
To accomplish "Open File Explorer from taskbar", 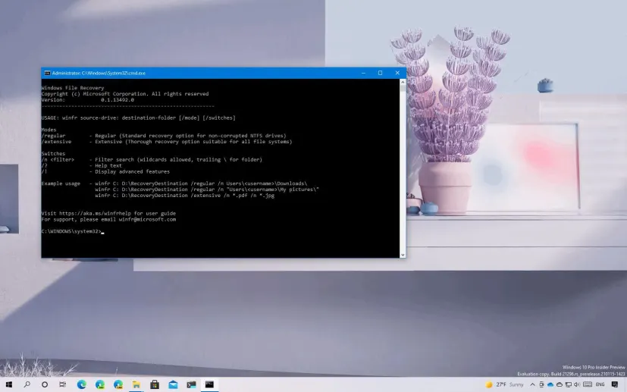I will click(x=136, y=384).
